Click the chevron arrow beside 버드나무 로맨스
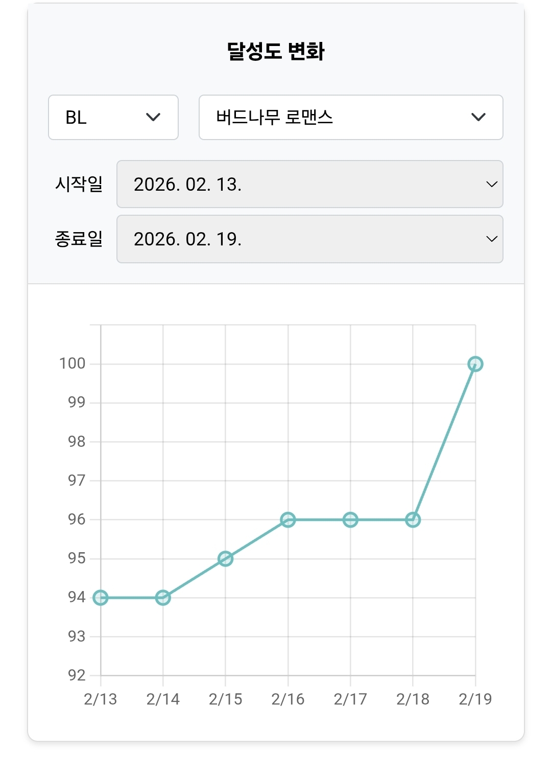This screenshot has width=551, height=771. [478, 117]
